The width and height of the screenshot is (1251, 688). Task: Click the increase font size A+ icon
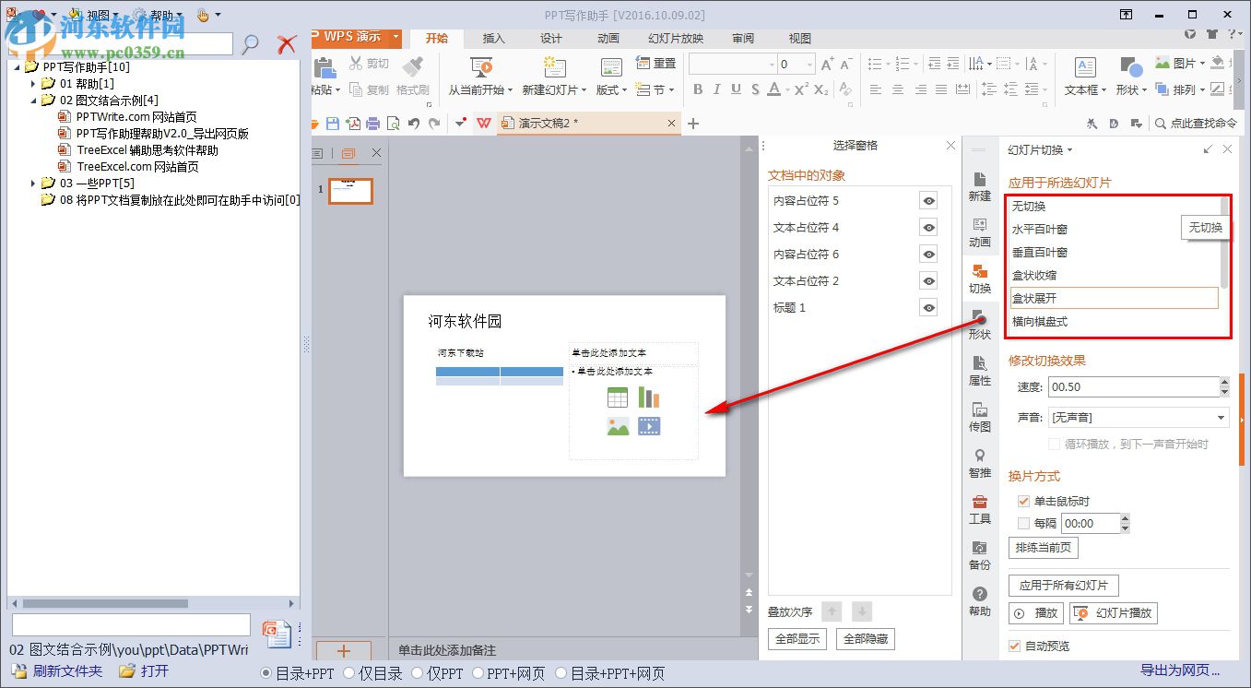tap(827, 64)
